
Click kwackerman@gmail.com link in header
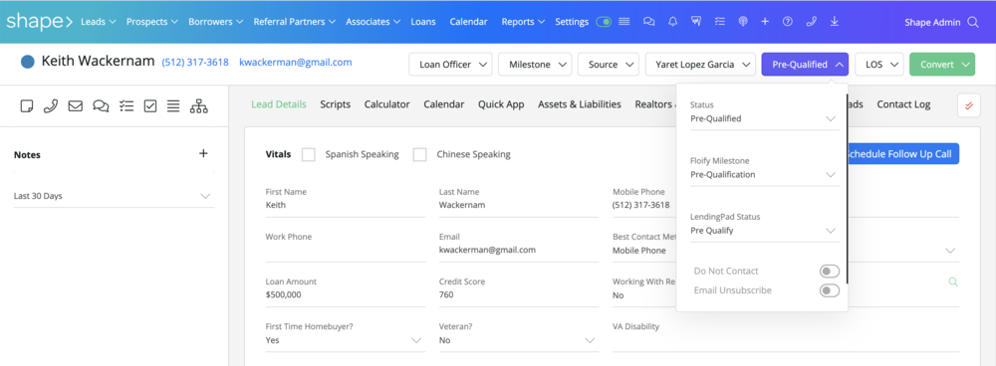pos(296,63)
